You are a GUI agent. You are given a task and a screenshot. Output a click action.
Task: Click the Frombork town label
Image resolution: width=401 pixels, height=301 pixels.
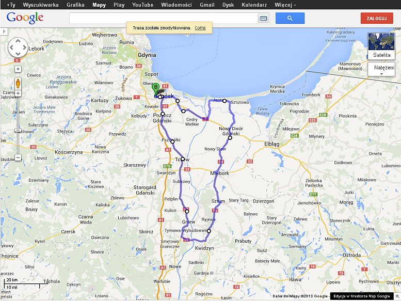coord(311,95)
